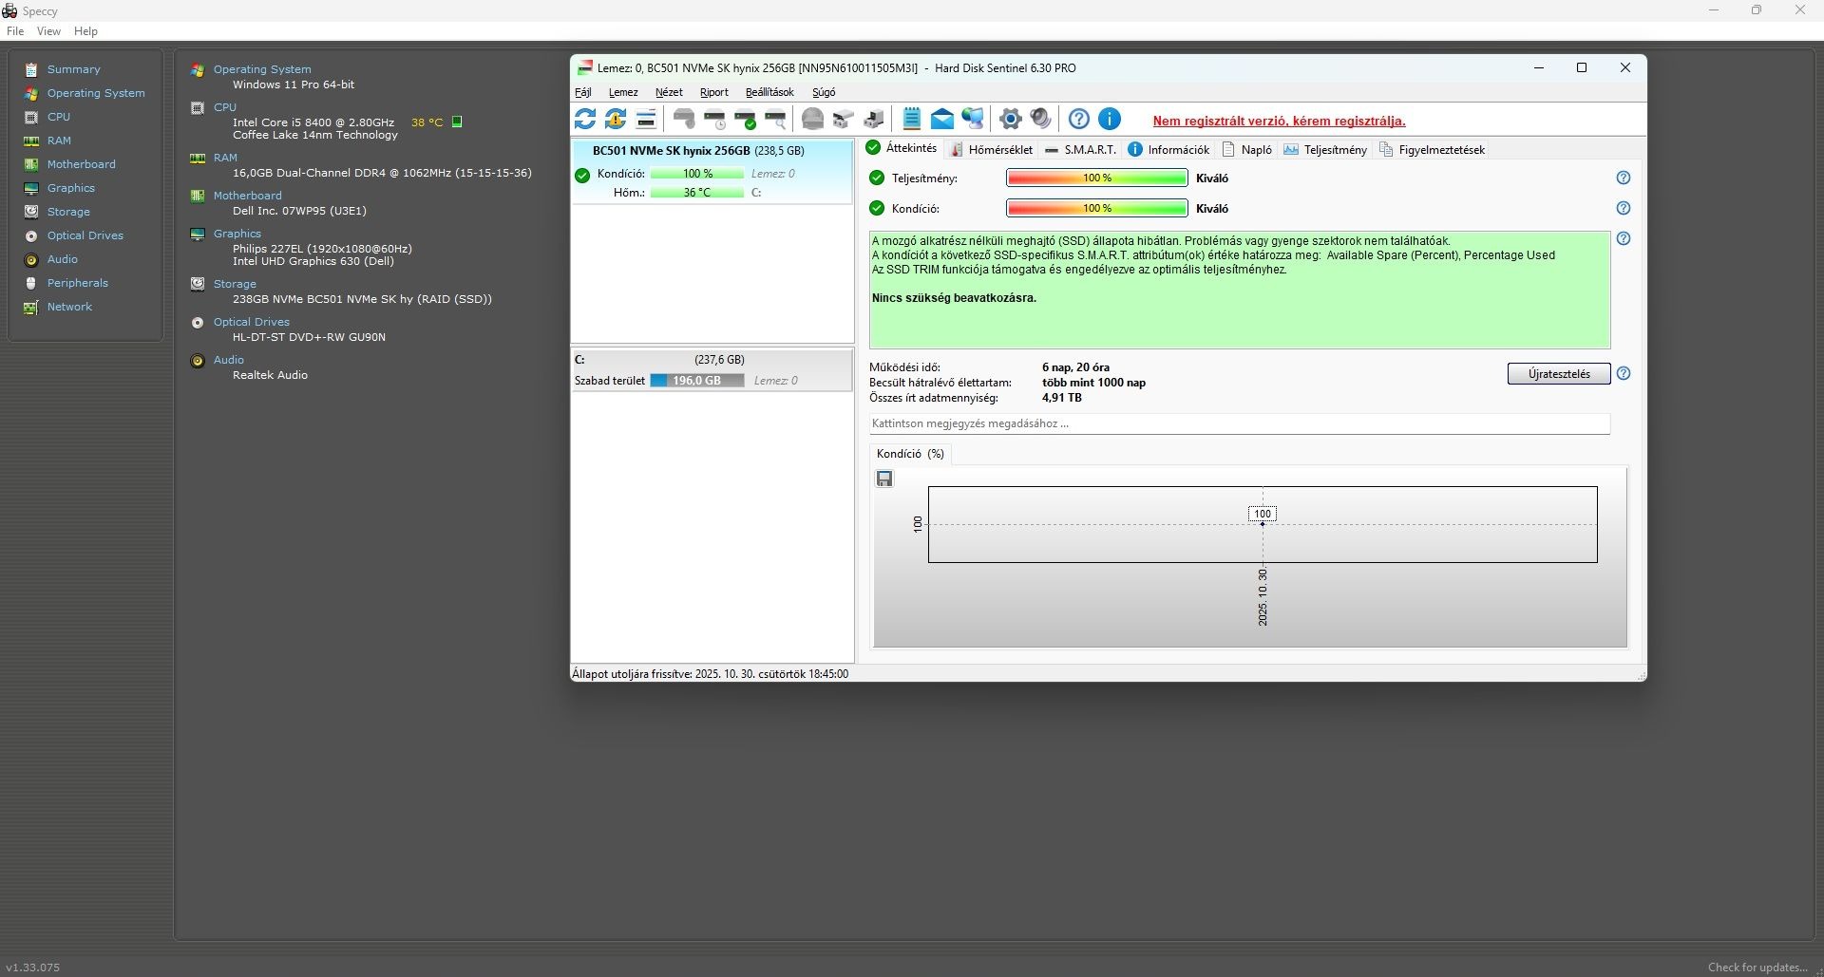Image resolution: width=1824 pixels, height=977 pixels.
Task: Open Network in the Speccy sidebar
Action: (x=69, y=307)
